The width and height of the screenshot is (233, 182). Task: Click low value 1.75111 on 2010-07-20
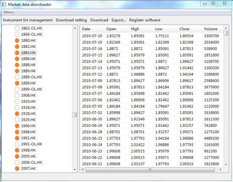pyautogui.click(x=162, y=36)
